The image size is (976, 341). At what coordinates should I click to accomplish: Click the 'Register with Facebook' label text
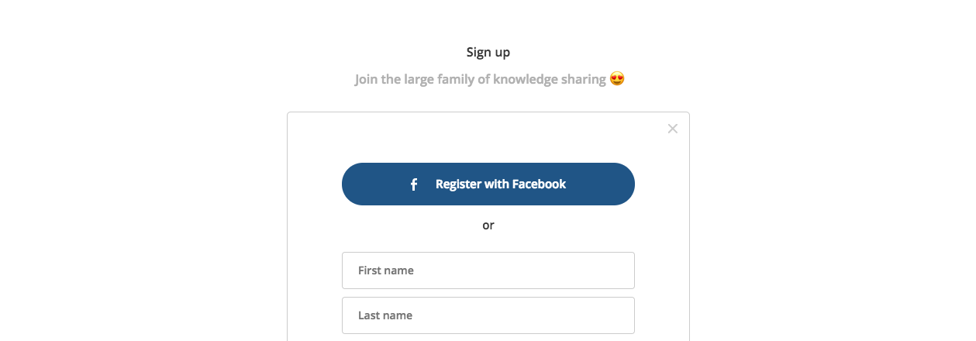(x=500, y=184)
